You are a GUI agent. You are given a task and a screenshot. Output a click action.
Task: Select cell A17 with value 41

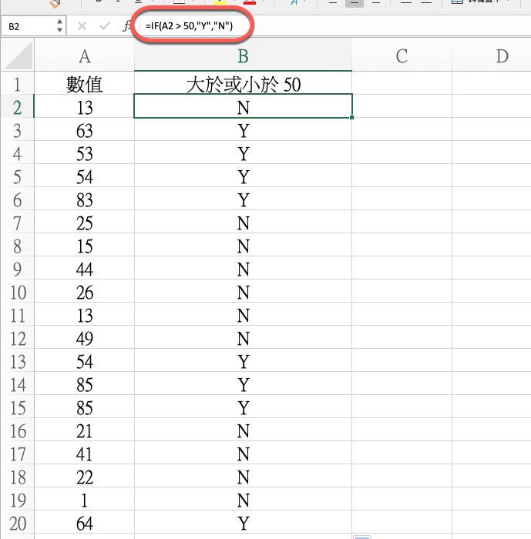pyautogui.click(x=84, y=454)
